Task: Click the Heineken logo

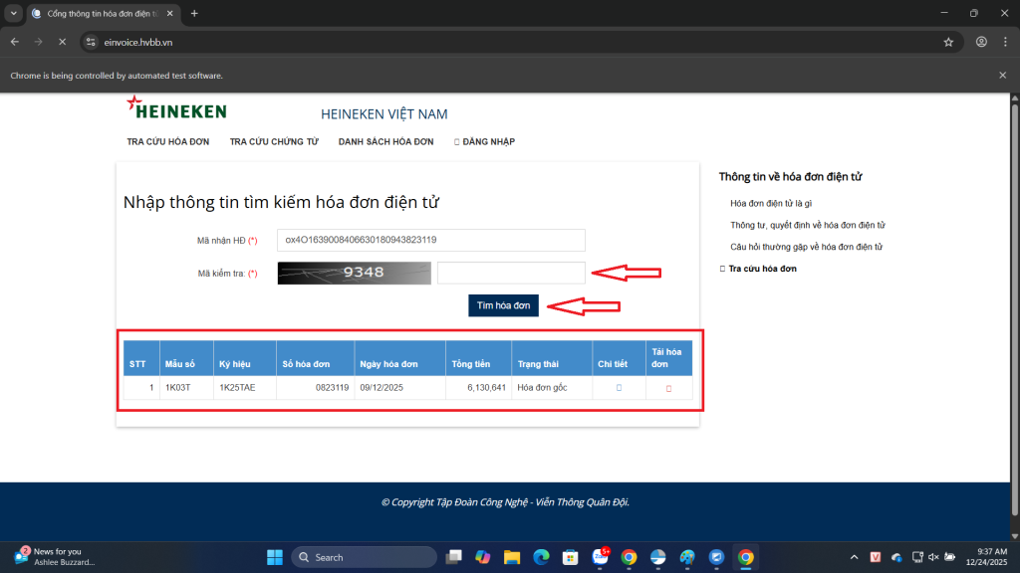Action: [x=177, y=108]
